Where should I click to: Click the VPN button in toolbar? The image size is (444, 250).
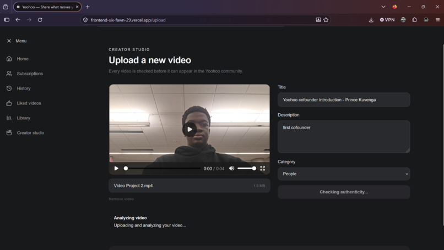[387, 20]
